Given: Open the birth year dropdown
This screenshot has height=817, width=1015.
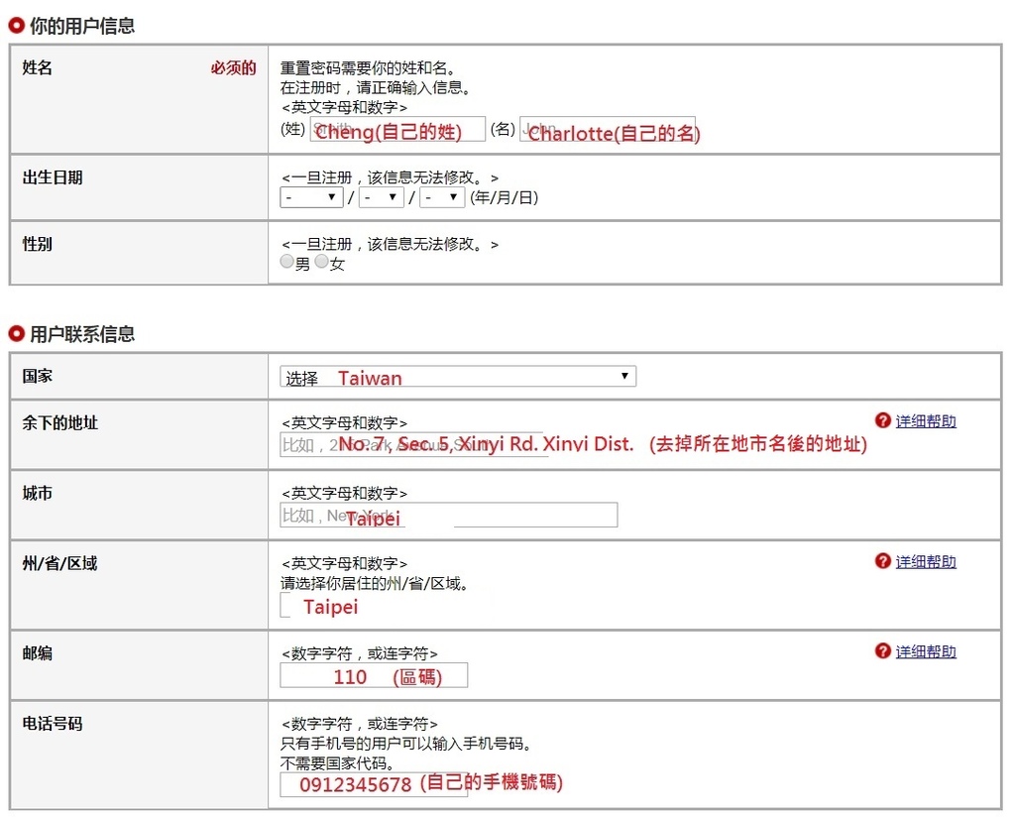Looking at the screenshot, I should (x=311, y=197).
